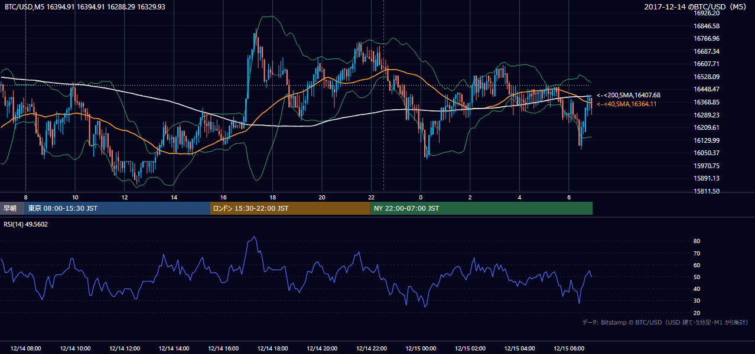Select the NY 22:00-07:00 JST session bar

(481, 208)
